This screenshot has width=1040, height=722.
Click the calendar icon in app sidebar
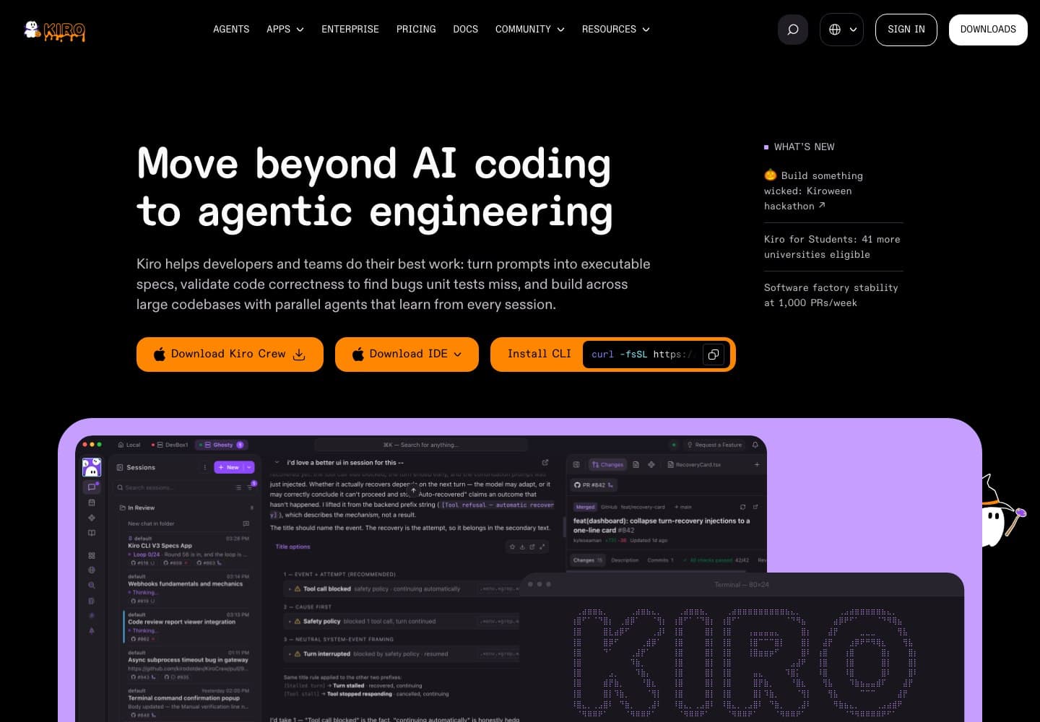tap(92, 503)
